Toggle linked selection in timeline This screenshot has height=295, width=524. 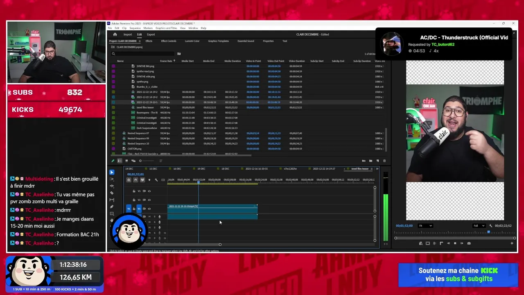(142, 179)
